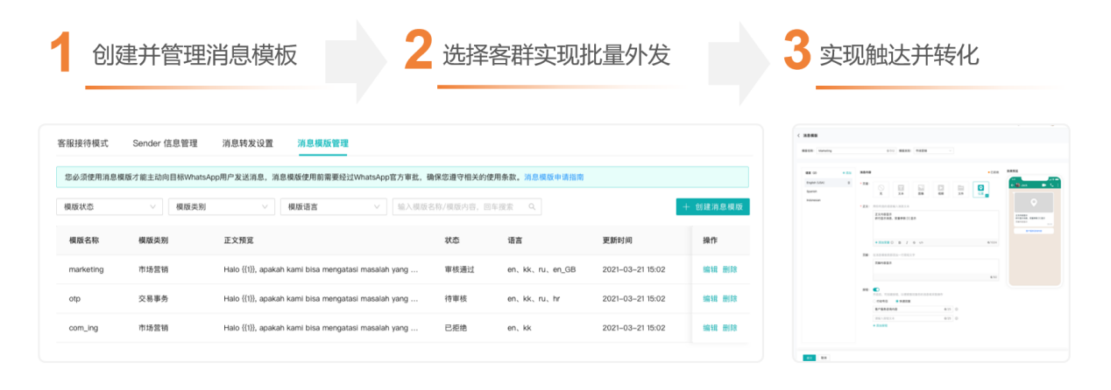Expand the 模版类别 filter dropdown
Screen dimensions: 1111x390
pos(221,207)
